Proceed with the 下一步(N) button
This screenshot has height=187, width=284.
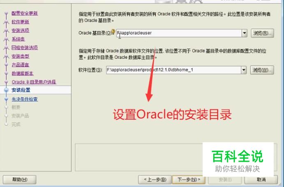[189, 180]
